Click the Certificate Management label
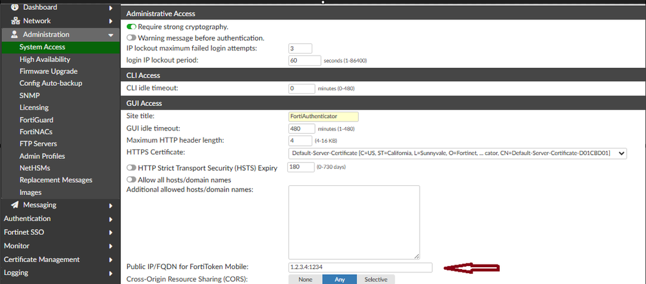646x284 pixels. point(41,259)
